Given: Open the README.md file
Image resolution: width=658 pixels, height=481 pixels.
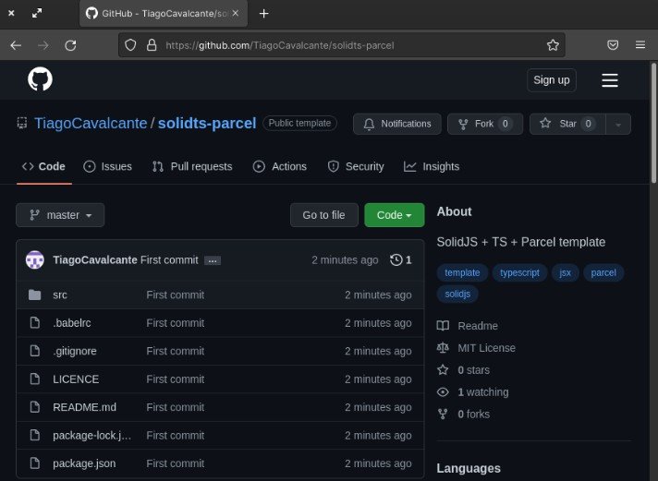Looking at the screenshot, I should 84,407.
